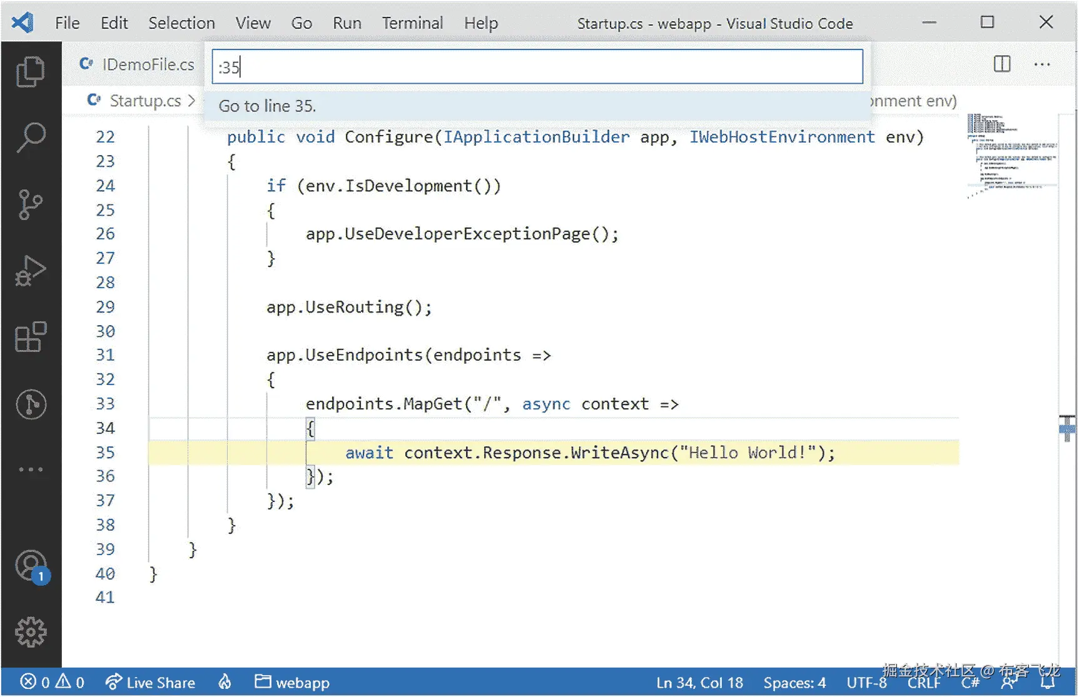Open the C# language mode selector
Viewport: 1079px width, 697px height.
tap(970, 682)
